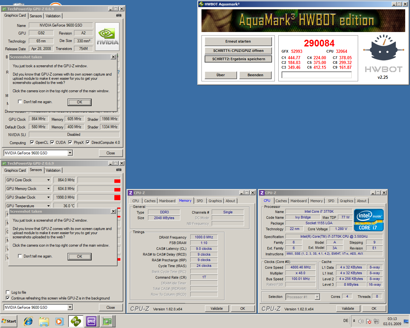Image resolution: width=410 pixels, height=328 pixels.
Task: Click the empty text field under Aquamark scores
Action: coord(316,75)
